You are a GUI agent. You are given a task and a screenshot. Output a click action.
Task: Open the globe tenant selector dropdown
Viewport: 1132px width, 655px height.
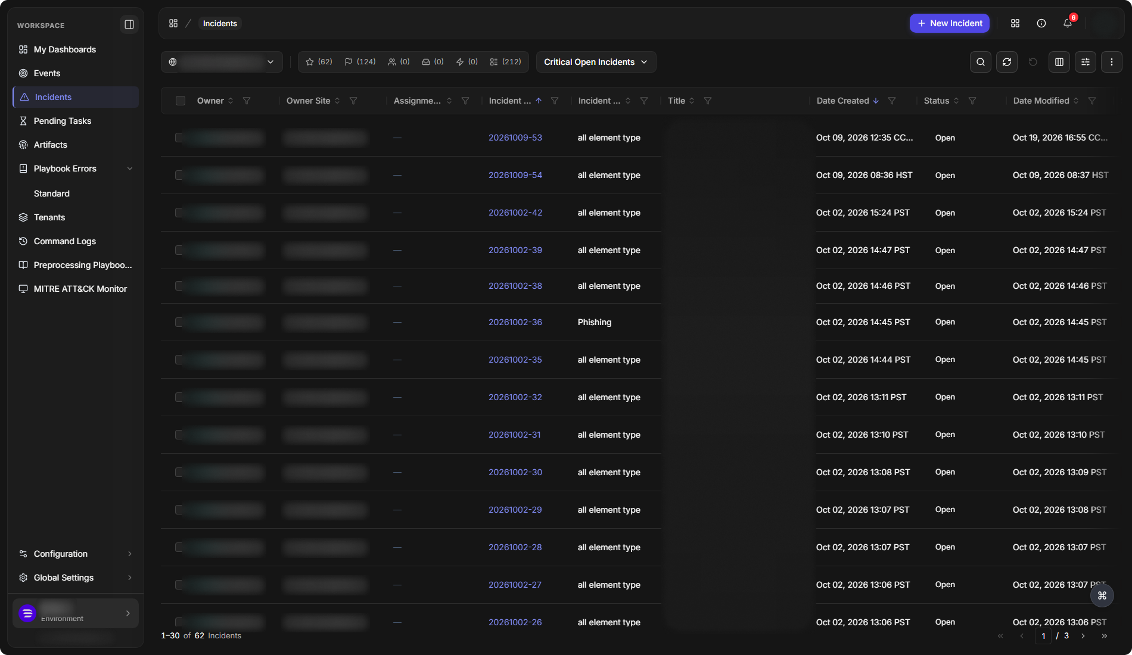tap(222, 62)
